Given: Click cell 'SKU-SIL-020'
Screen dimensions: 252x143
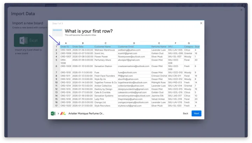Looking at the screenshot, I should coord(175,106).
